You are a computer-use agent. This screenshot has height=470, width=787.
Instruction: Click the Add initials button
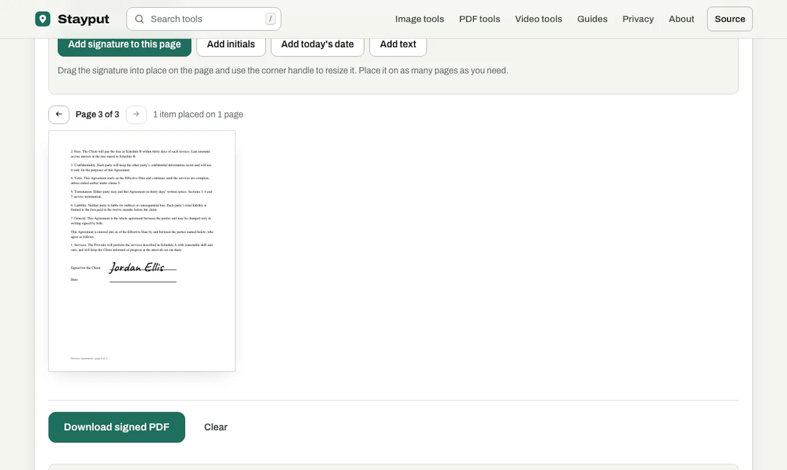tap(231, 45)
